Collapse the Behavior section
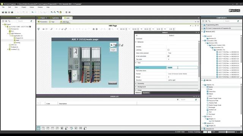This screenshot has width=243, height=136. 136,42
